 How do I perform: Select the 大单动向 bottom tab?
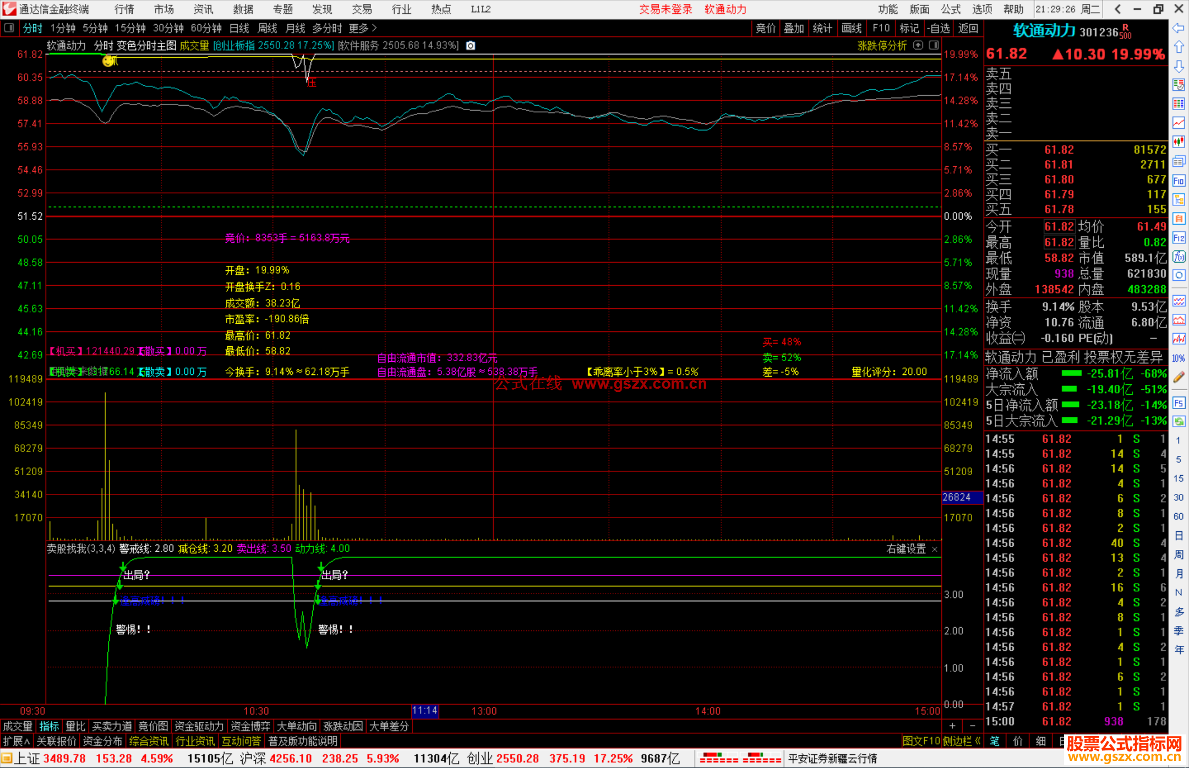tap(297, 726)
